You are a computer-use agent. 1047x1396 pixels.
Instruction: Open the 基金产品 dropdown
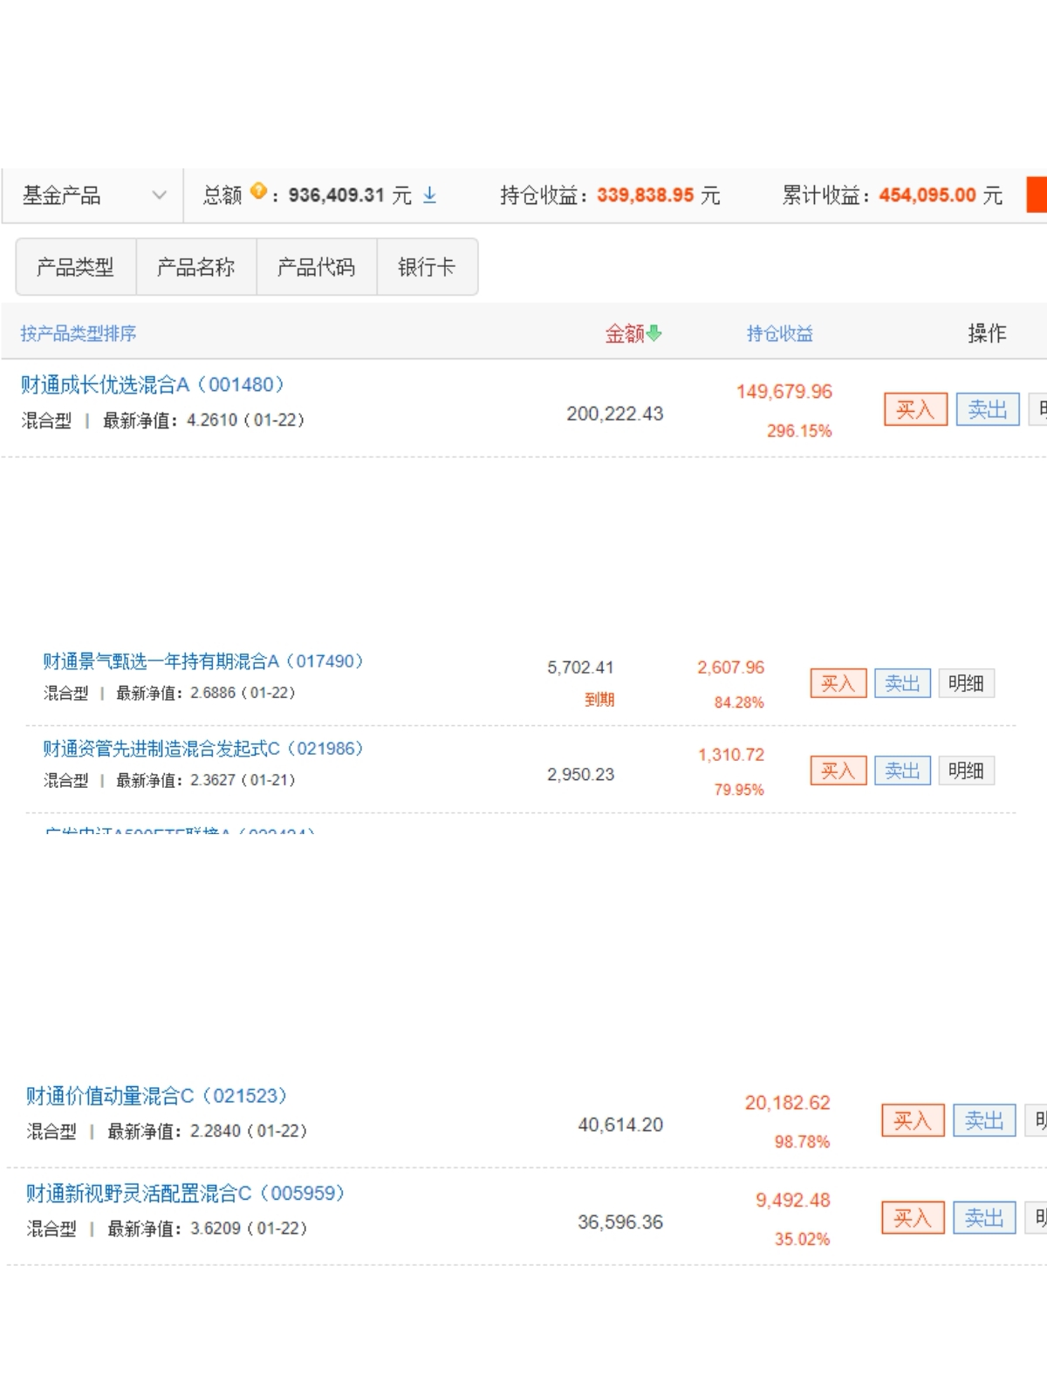92,195
